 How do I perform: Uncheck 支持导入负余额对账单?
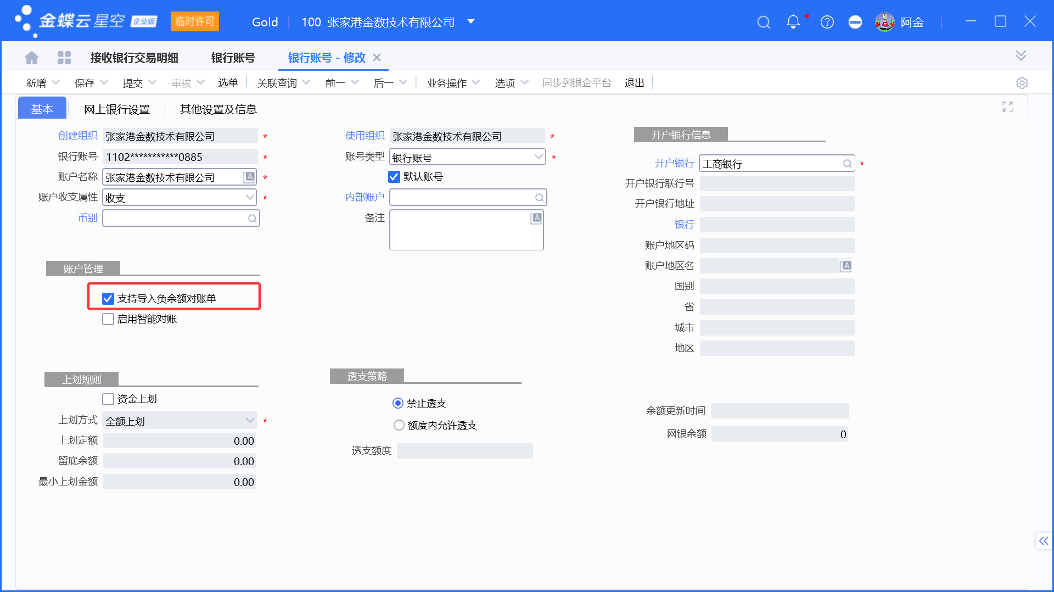(108, 299)
